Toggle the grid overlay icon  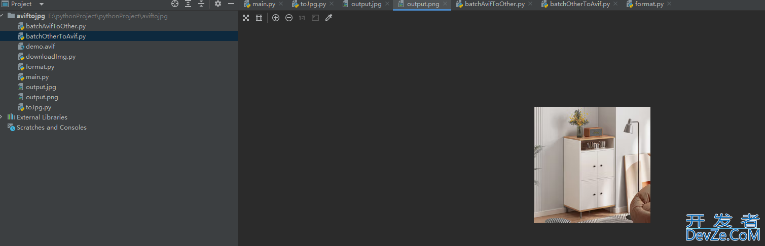(x=259, y=18)
